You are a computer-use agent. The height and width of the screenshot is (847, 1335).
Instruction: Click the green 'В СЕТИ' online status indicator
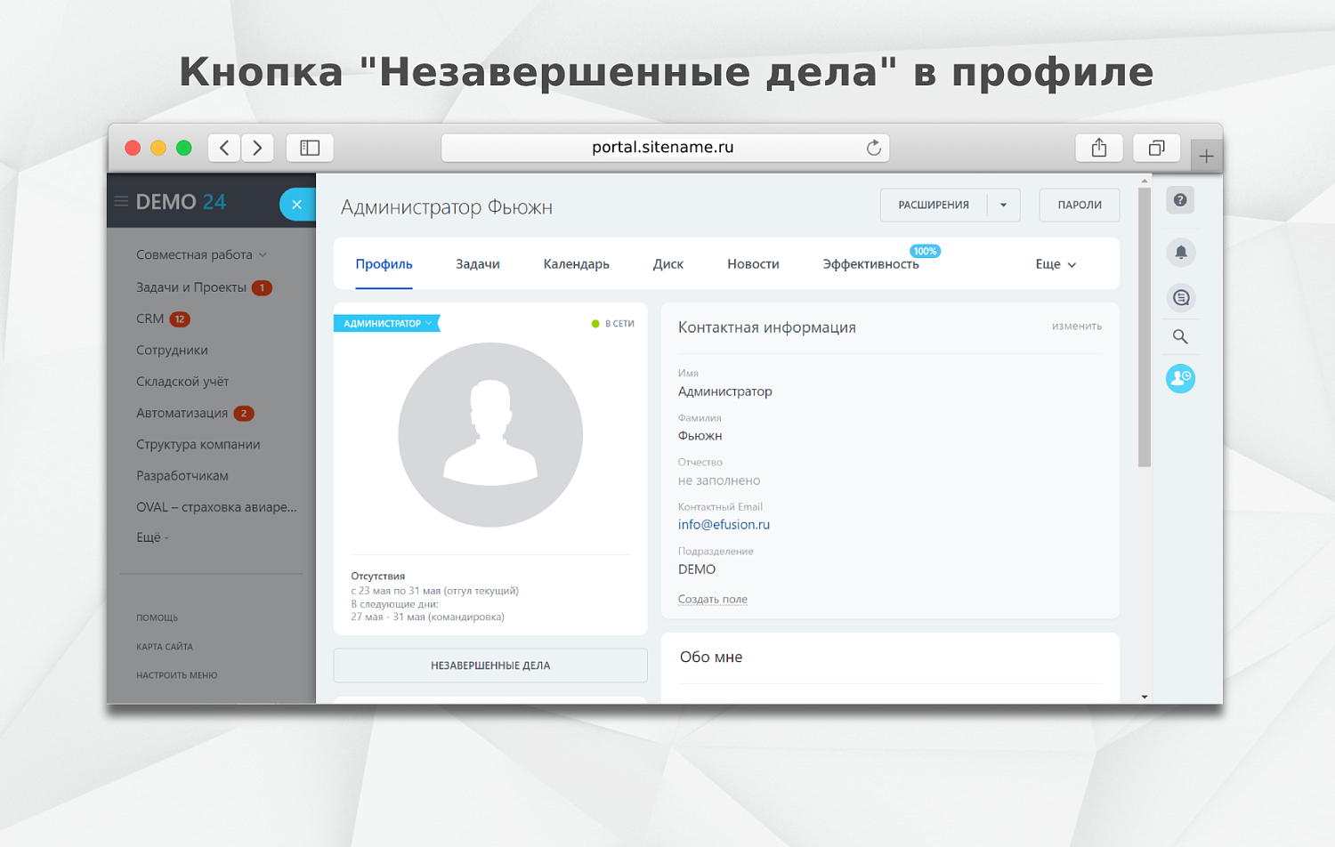pos(612,323)
